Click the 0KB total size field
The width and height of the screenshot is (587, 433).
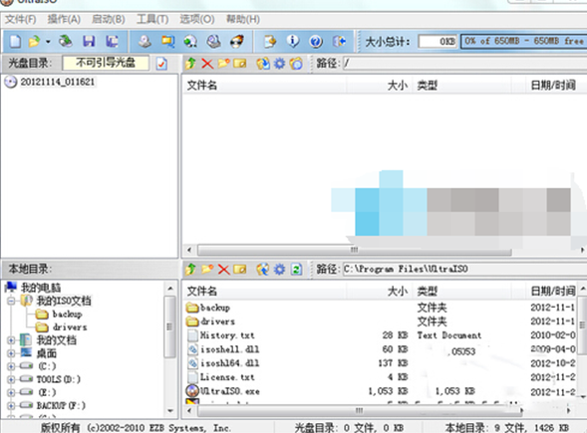[x=438, y=41]
